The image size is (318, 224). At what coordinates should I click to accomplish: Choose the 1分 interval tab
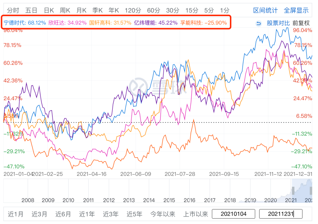(x=225, y=10)
